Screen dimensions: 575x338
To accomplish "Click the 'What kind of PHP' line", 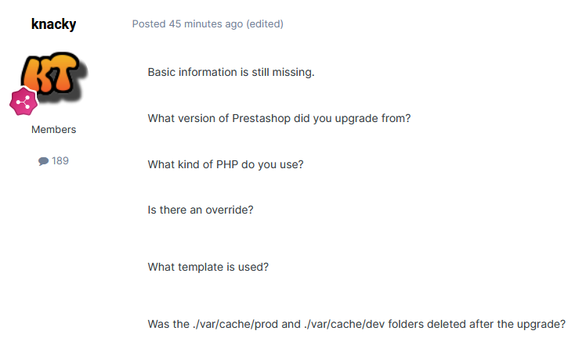I will pyautogui.click(x=226, y=165).
